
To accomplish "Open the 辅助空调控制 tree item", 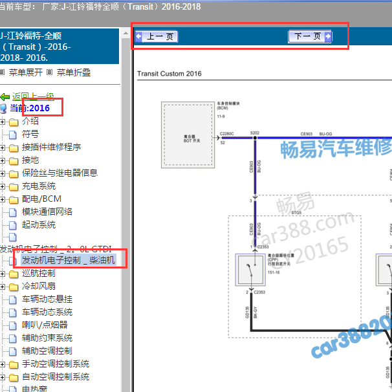I will click(x=47, y=351).
